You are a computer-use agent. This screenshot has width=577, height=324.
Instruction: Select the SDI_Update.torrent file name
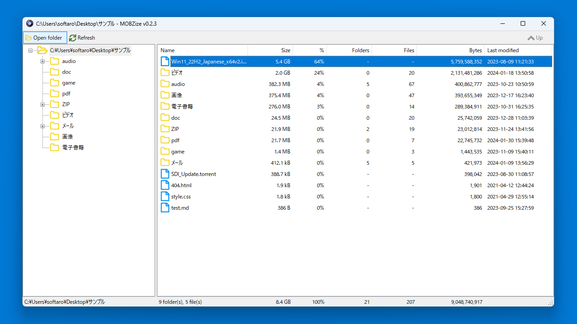[193, 174]
